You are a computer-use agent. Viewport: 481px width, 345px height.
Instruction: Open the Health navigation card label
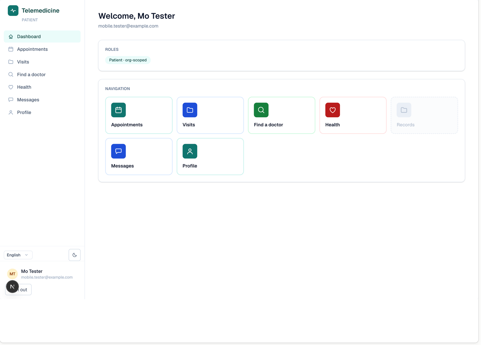(x=332, y=125)
